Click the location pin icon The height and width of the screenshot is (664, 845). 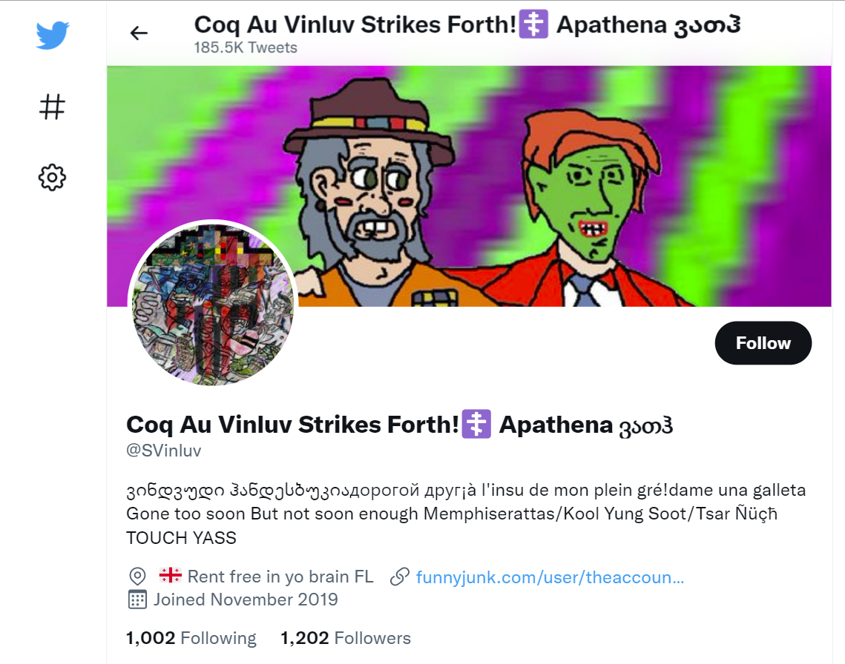tap(137, 577)
